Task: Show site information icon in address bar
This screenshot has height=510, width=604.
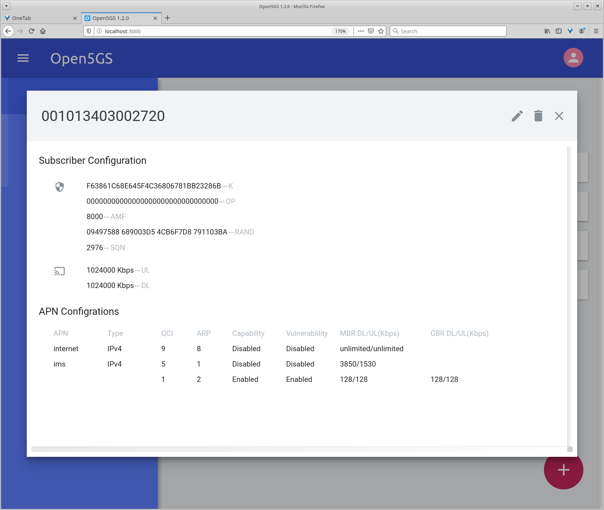Action: tap(99, 31)
